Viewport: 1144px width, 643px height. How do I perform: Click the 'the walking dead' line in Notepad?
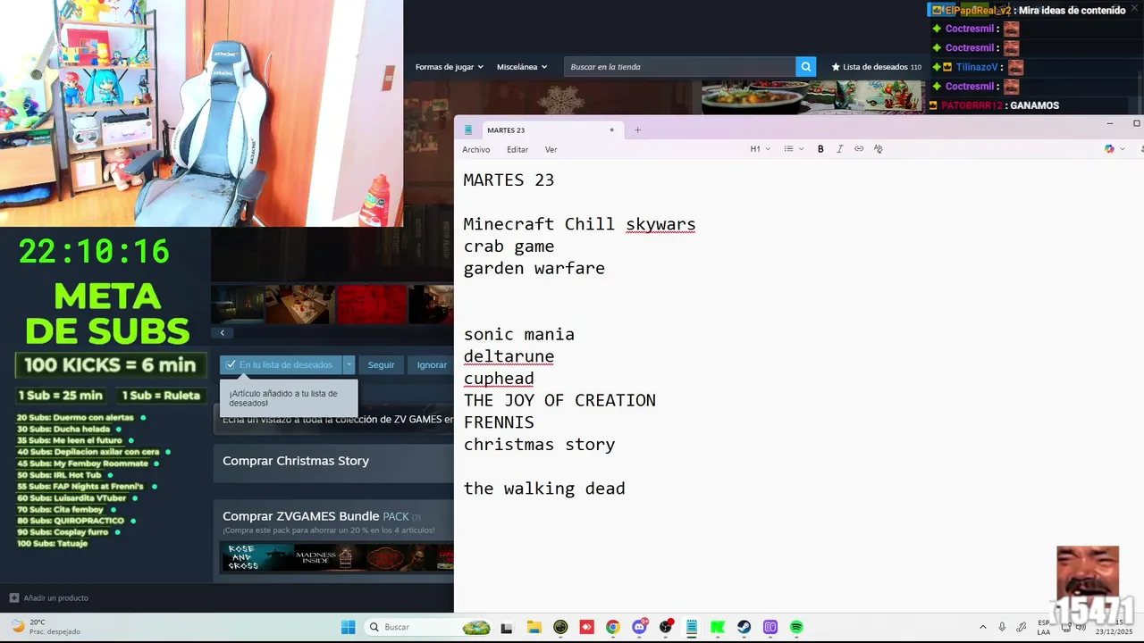[x=544, y=489]
